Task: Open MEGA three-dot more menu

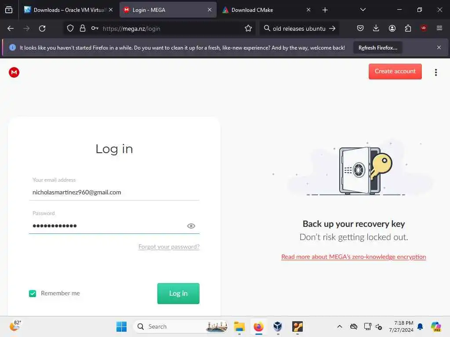Action: (435, 72)
